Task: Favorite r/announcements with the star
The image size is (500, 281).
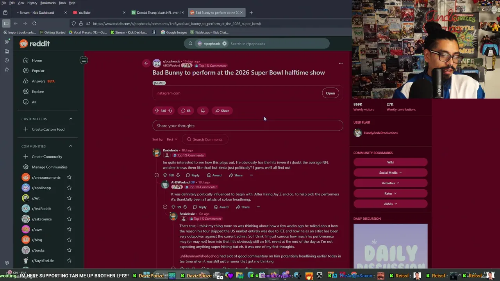Action: coord(69,178)
